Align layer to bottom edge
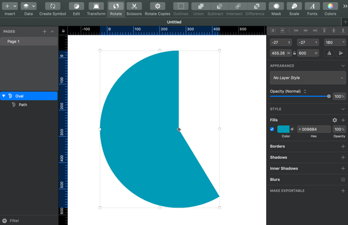Viewport: 348px width, 225px height. coord(343,30)
